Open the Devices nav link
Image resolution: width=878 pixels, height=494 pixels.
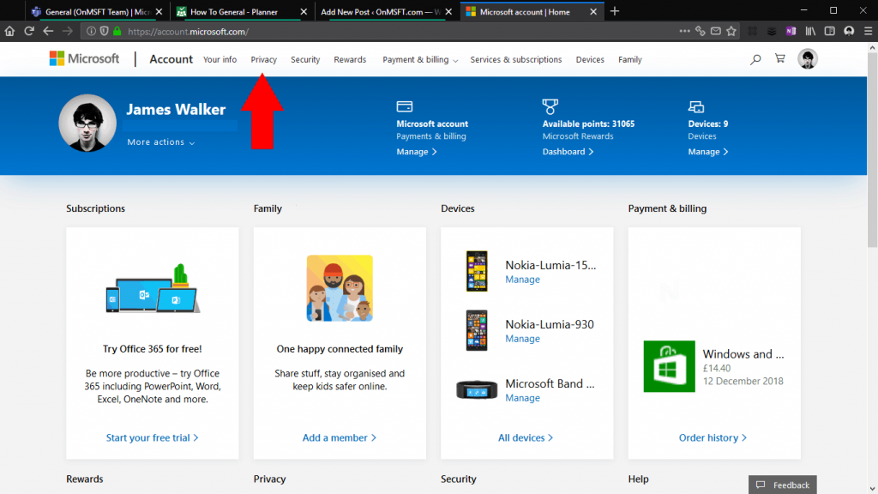coord(590,59)
